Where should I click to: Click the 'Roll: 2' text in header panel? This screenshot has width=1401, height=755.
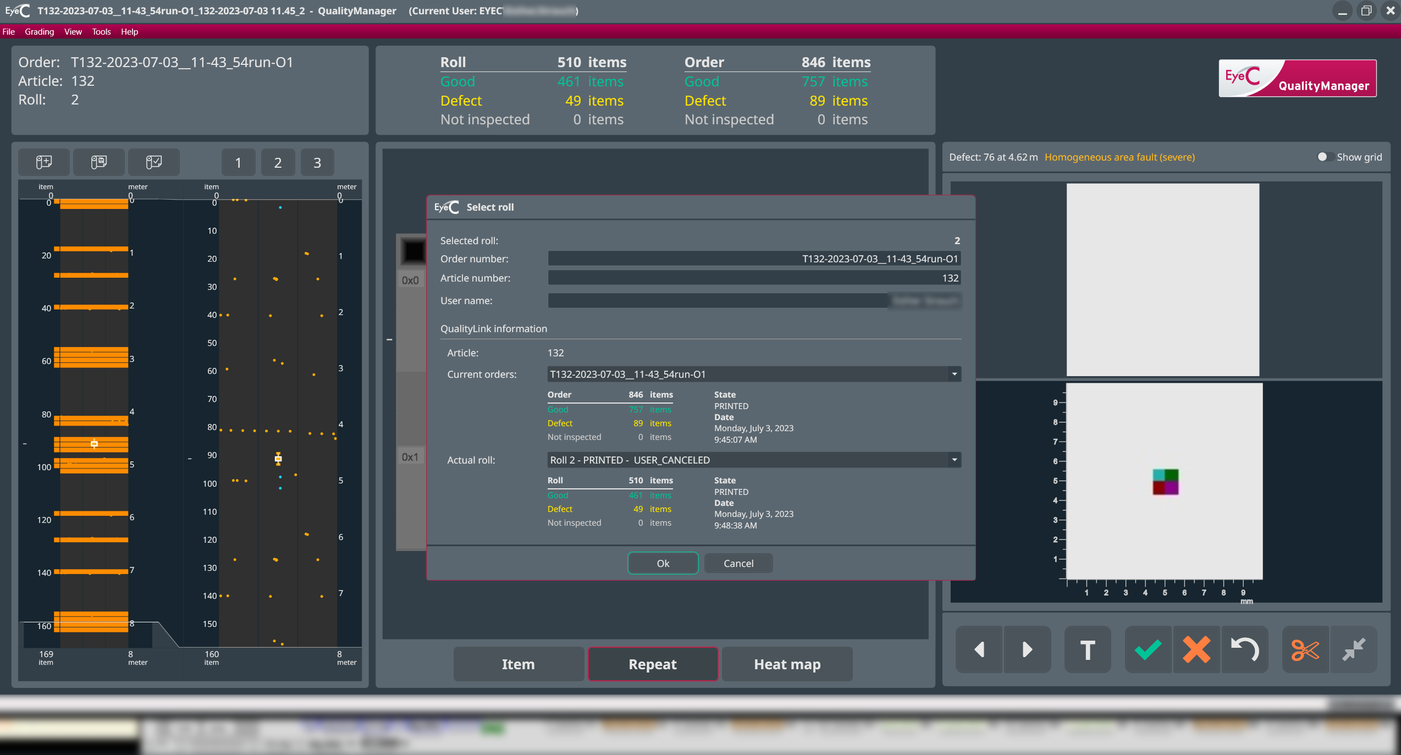tap(49, 100)
